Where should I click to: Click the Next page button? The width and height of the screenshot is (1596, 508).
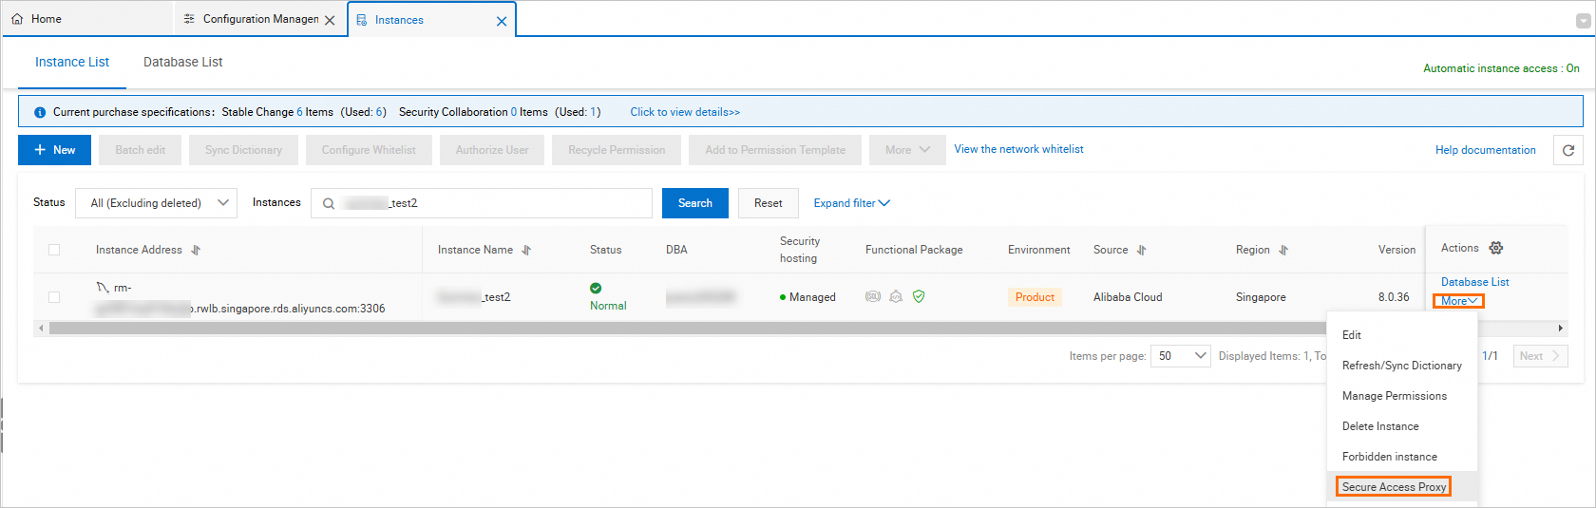pyautogui.click(x=1540, y=356)
